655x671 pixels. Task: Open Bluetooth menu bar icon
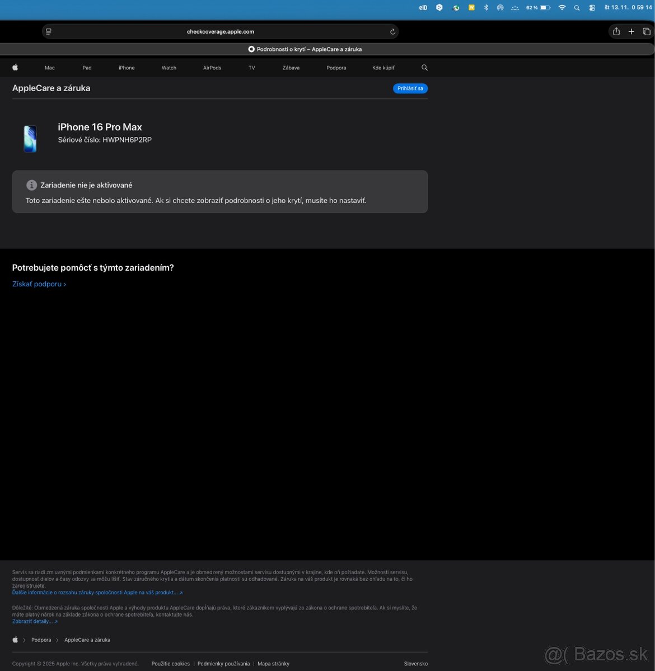point(486,8)
